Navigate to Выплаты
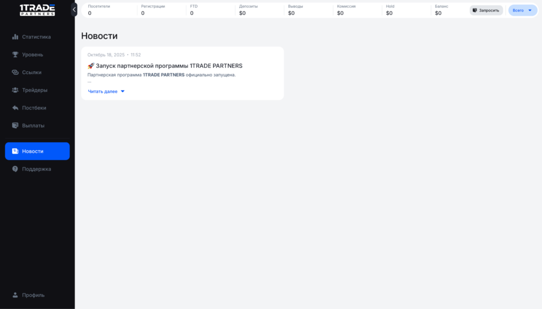 38,125
